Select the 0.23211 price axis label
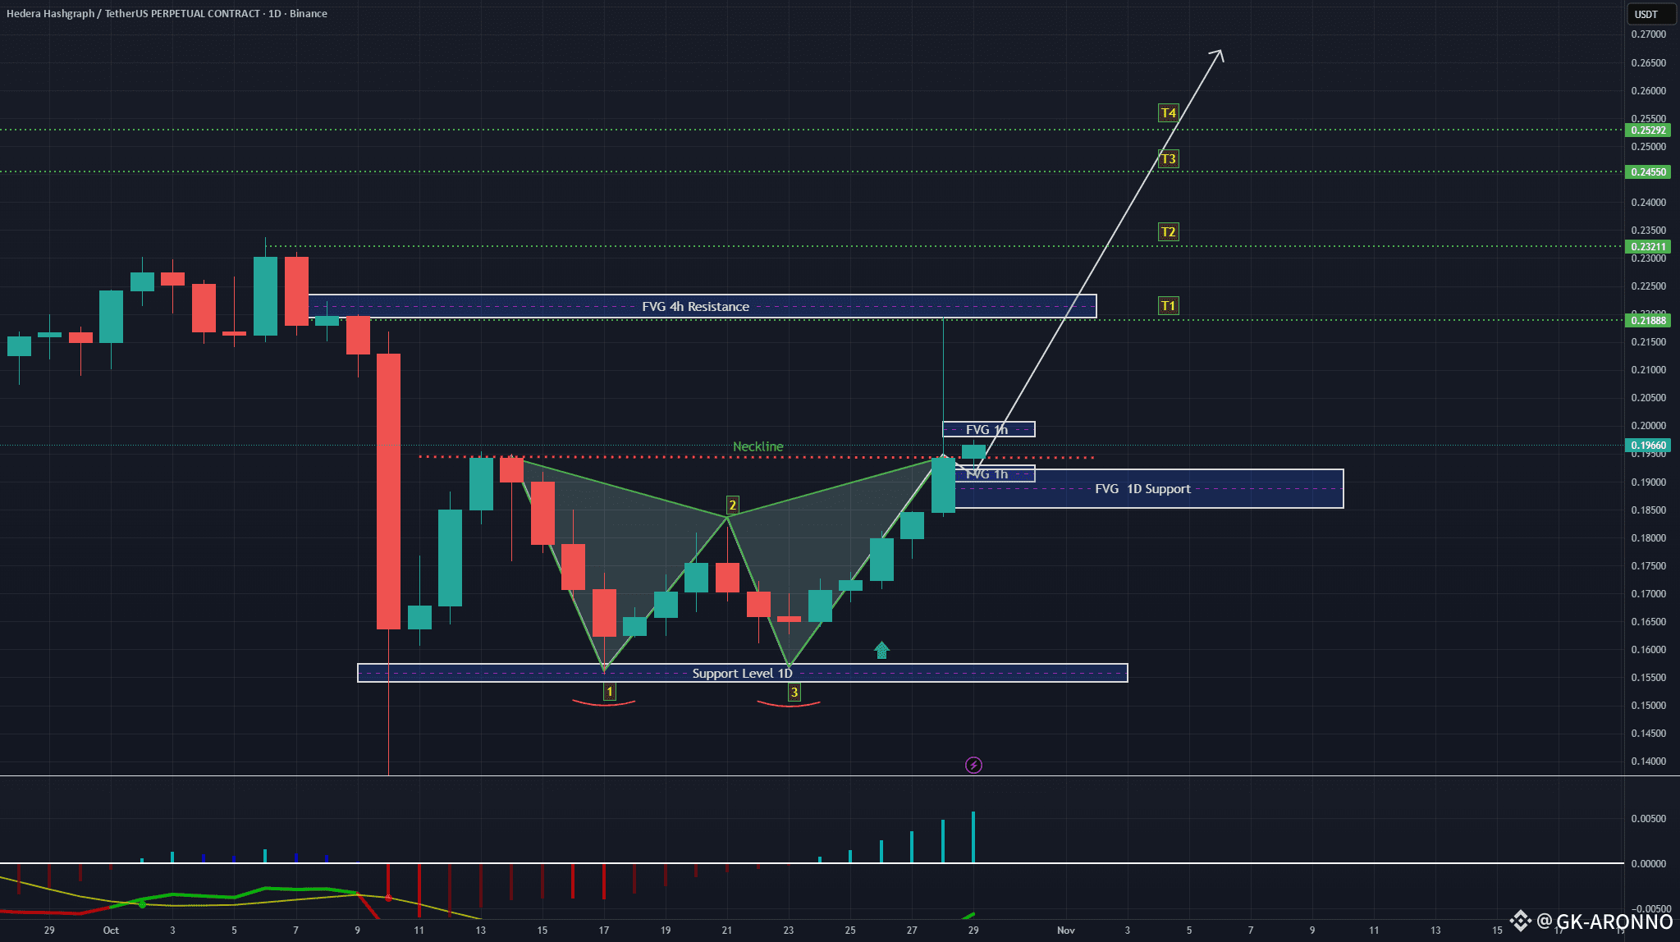This screenshot has width=1680, height=942. pos(1648,247)
